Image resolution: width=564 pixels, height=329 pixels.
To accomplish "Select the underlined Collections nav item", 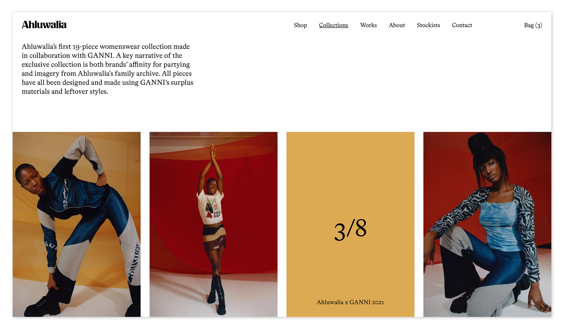I will click(333, 25).
